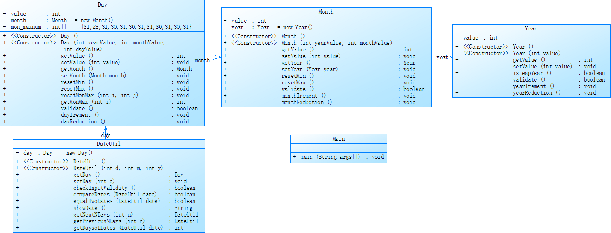
Task: Select 'year : Year' attribute in Month
Action: coord(268,27)
